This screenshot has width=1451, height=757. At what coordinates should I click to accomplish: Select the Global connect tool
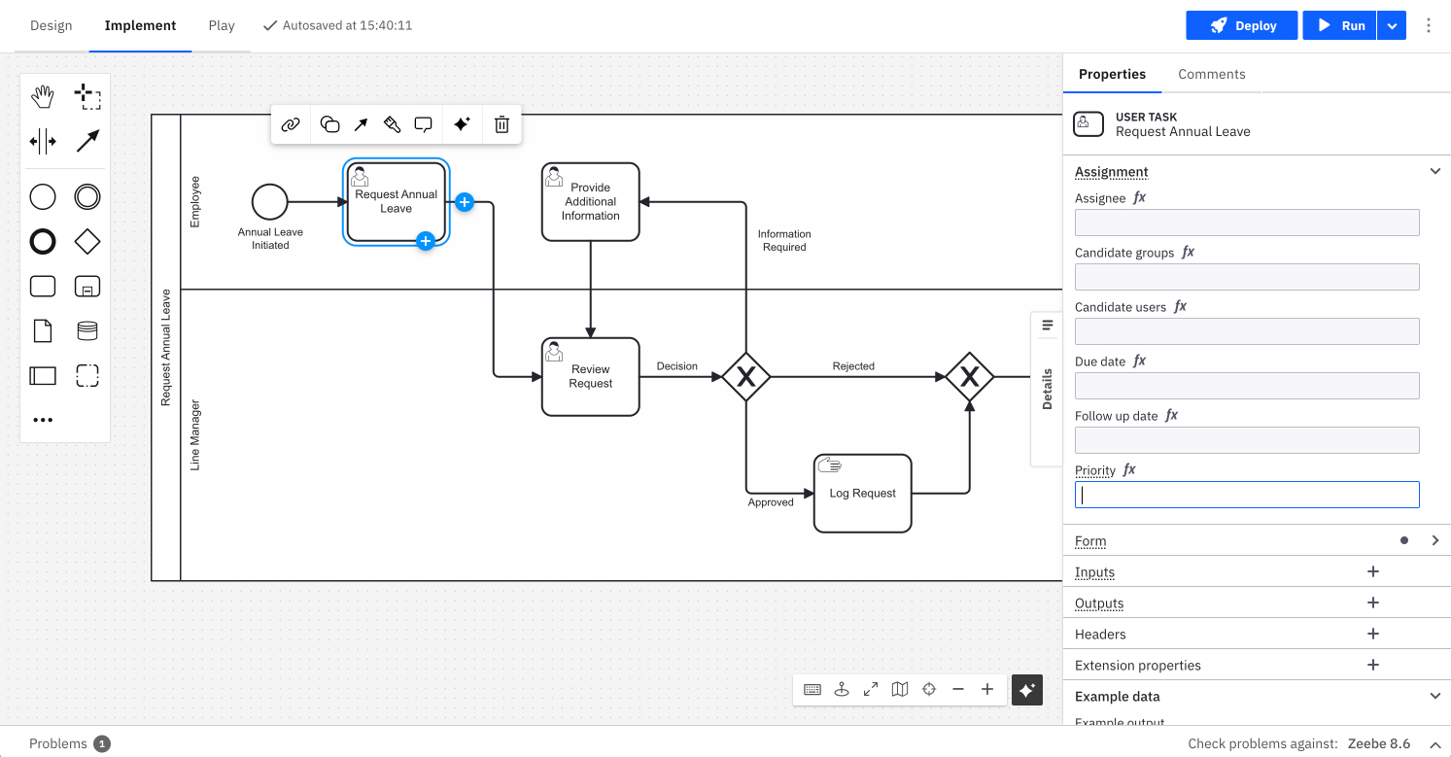87,141
